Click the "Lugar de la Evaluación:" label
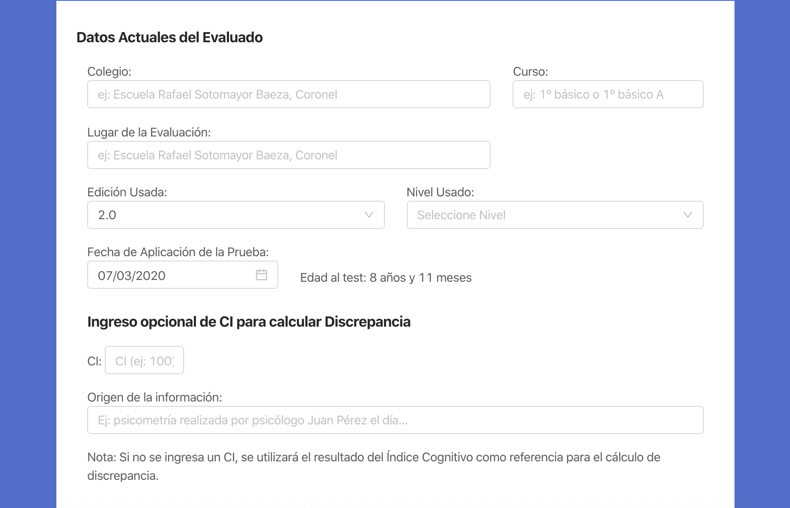 click(x=149, y=133)
